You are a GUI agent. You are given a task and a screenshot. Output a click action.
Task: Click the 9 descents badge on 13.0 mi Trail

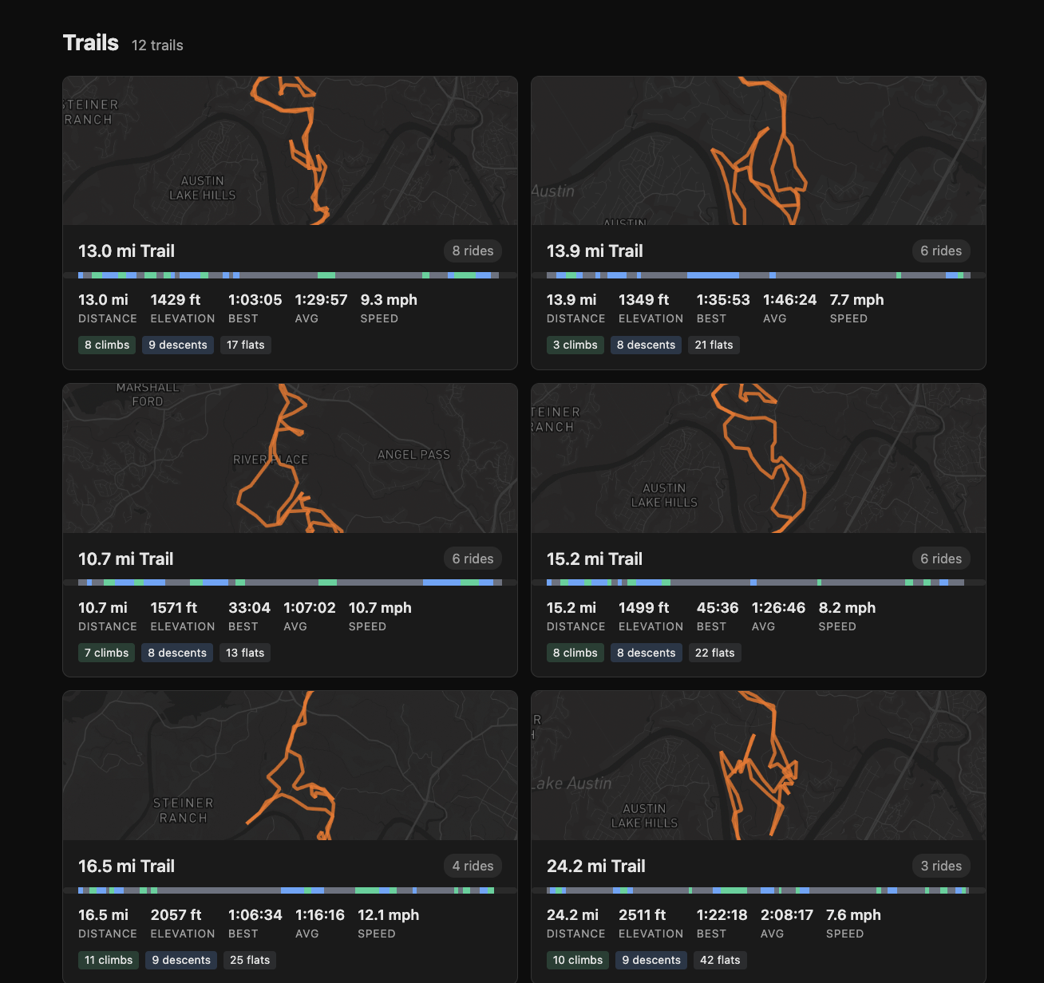[x=177, y=345]
